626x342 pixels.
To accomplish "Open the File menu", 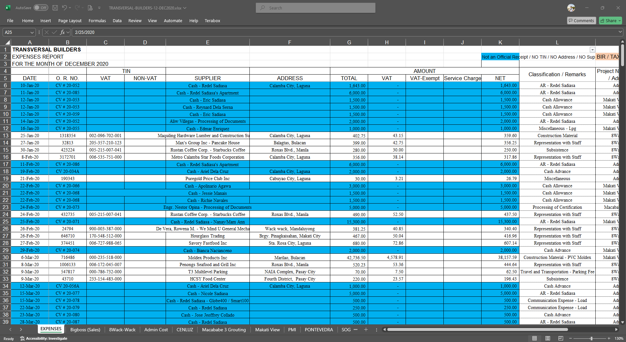I will (x=10, y=21).
